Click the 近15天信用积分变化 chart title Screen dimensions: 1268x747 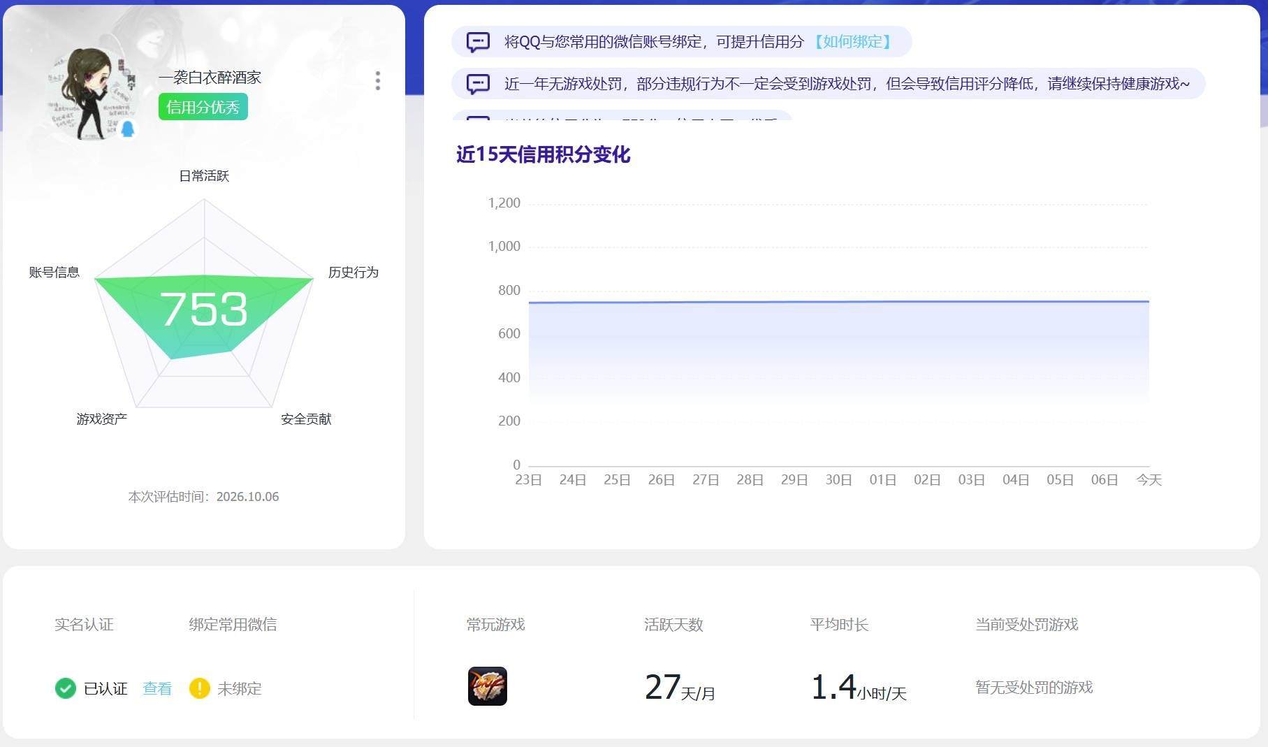pos(543,154)
